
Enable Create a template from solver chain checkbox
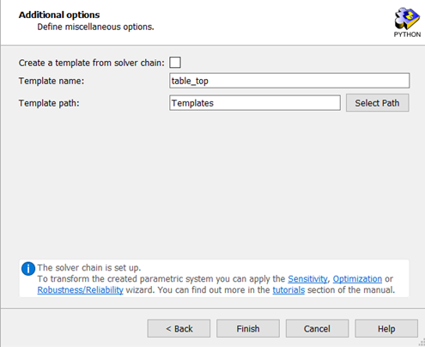[x=175, y=62]
